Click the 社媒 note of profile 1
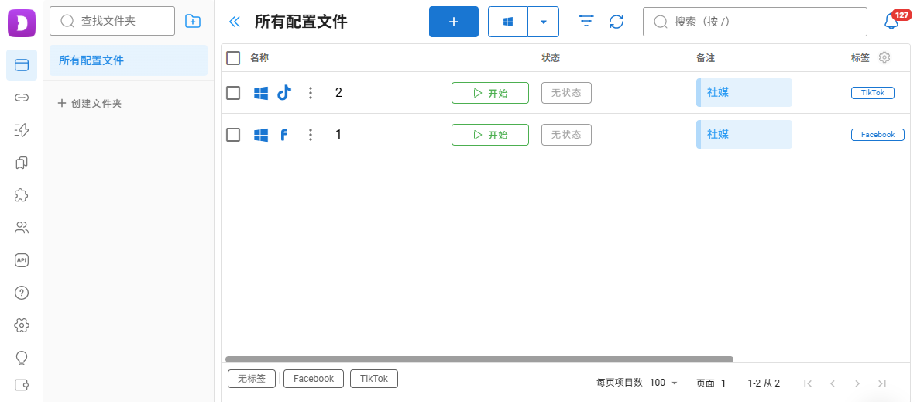The width and height of the screenshot is (917, 402). 744,134
